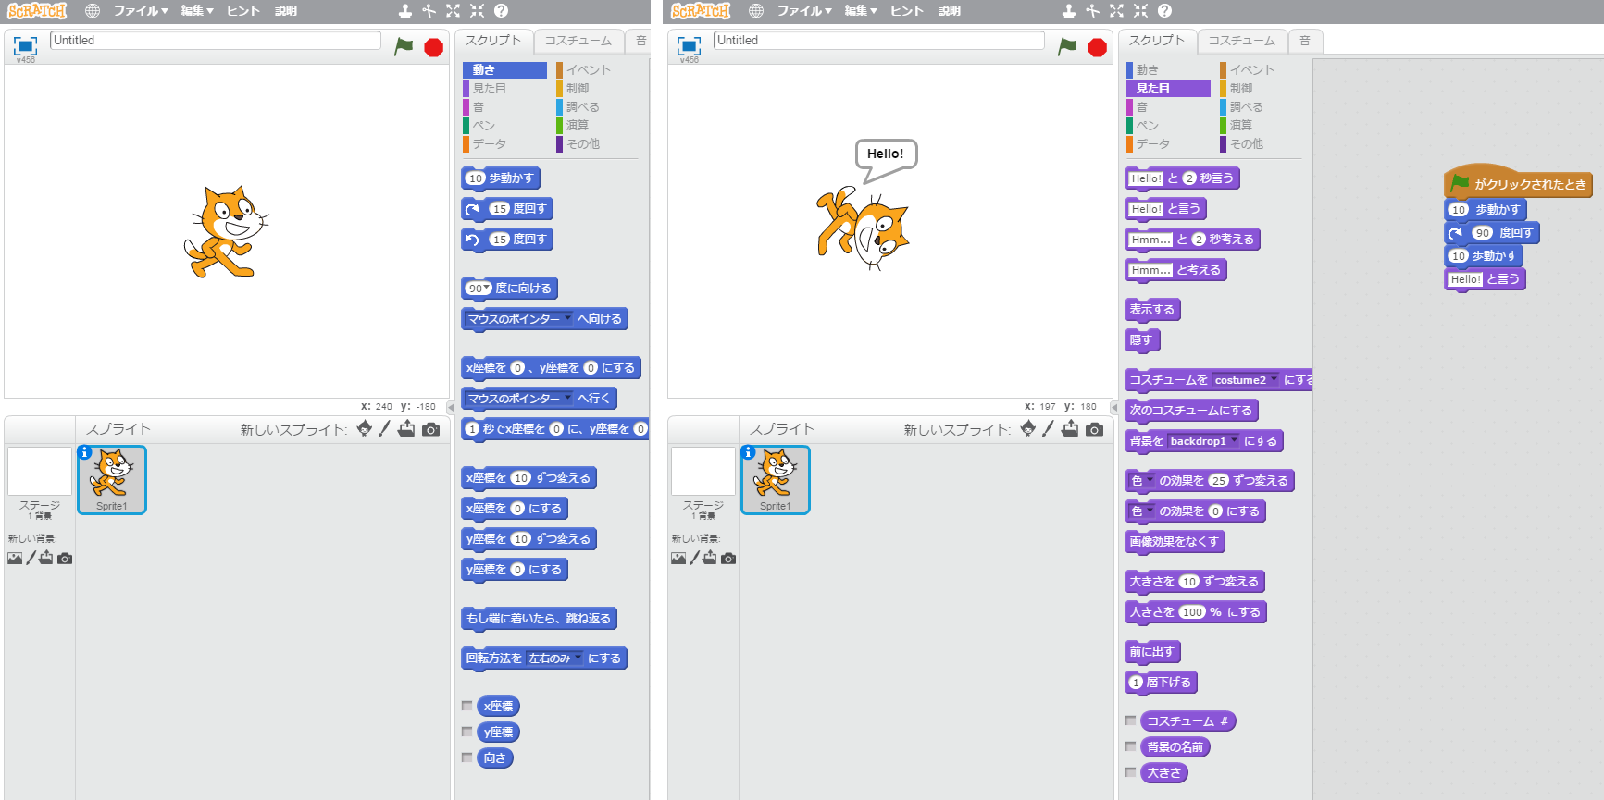1604x800 pixels.
Task: Open the 左右のみ rotation style dropdown
Action: tap(555, 658)
